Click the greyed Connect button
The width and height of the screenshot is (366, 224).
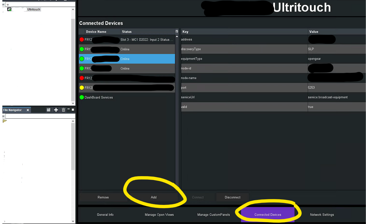point(198,197)
